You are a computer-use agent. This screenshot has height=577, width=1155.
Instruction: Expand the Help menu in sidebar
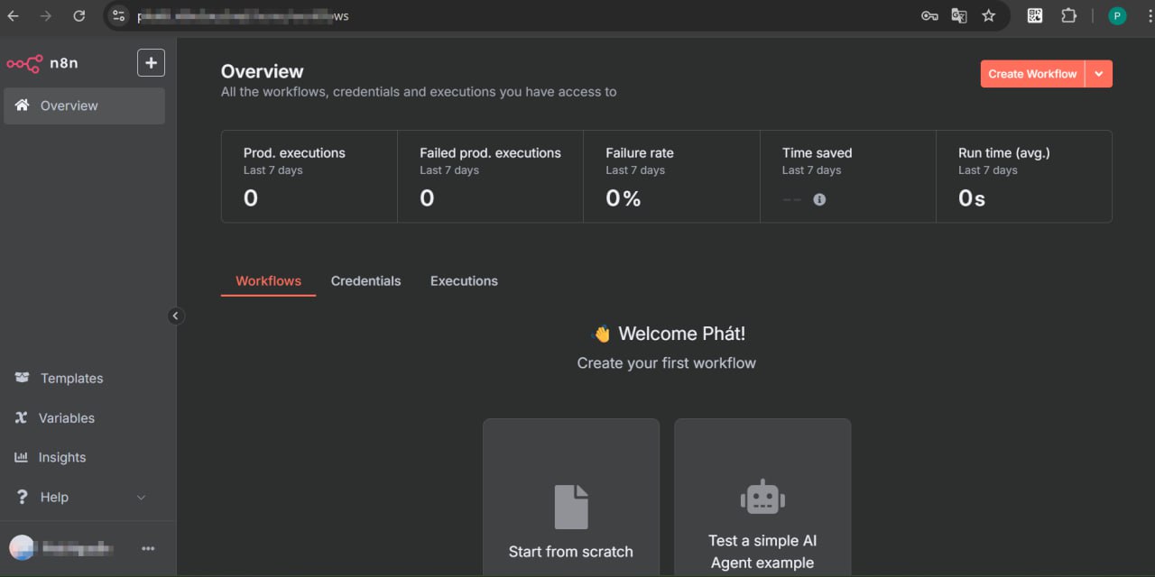140,498
